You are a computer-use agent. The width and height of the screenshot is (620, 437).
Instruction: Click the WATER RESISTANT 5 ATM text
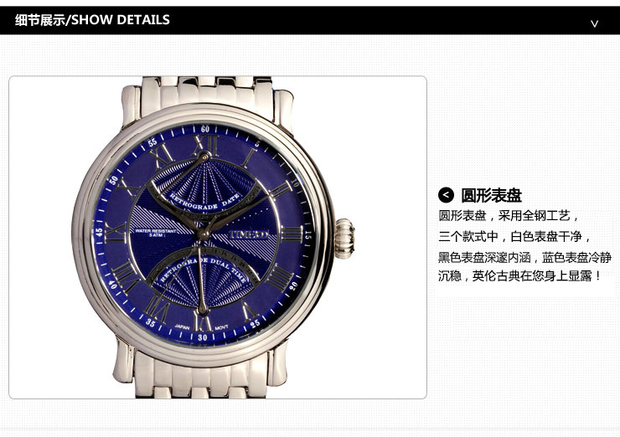155,233
